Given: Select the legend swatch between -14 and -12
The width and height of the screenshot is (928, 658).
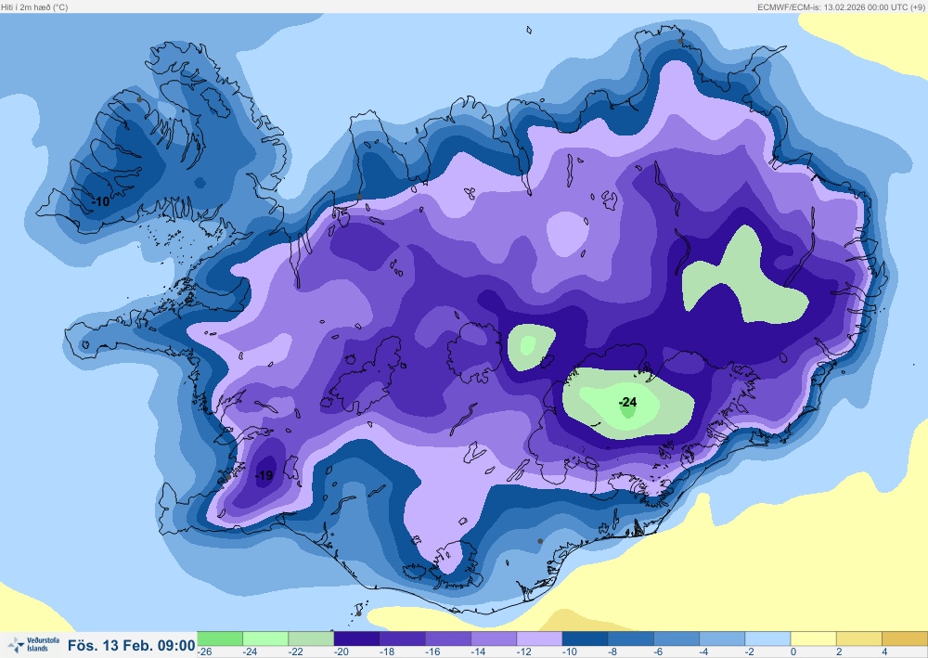Looking at the screenshot, I should 493,639.
